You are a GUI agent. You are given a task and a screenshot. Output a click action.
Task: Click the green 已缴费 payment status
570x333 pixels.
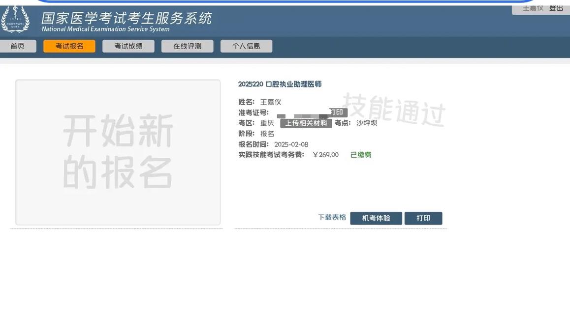coord(361,155)
